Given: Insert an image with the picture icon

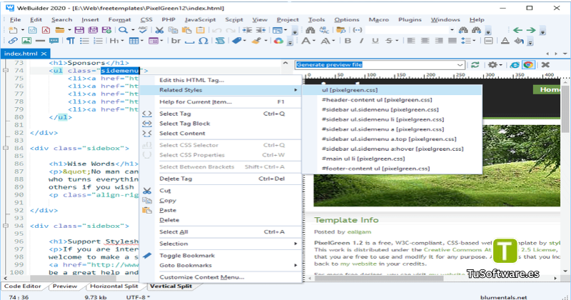Looking at the screenshot, I should (26, 41).
